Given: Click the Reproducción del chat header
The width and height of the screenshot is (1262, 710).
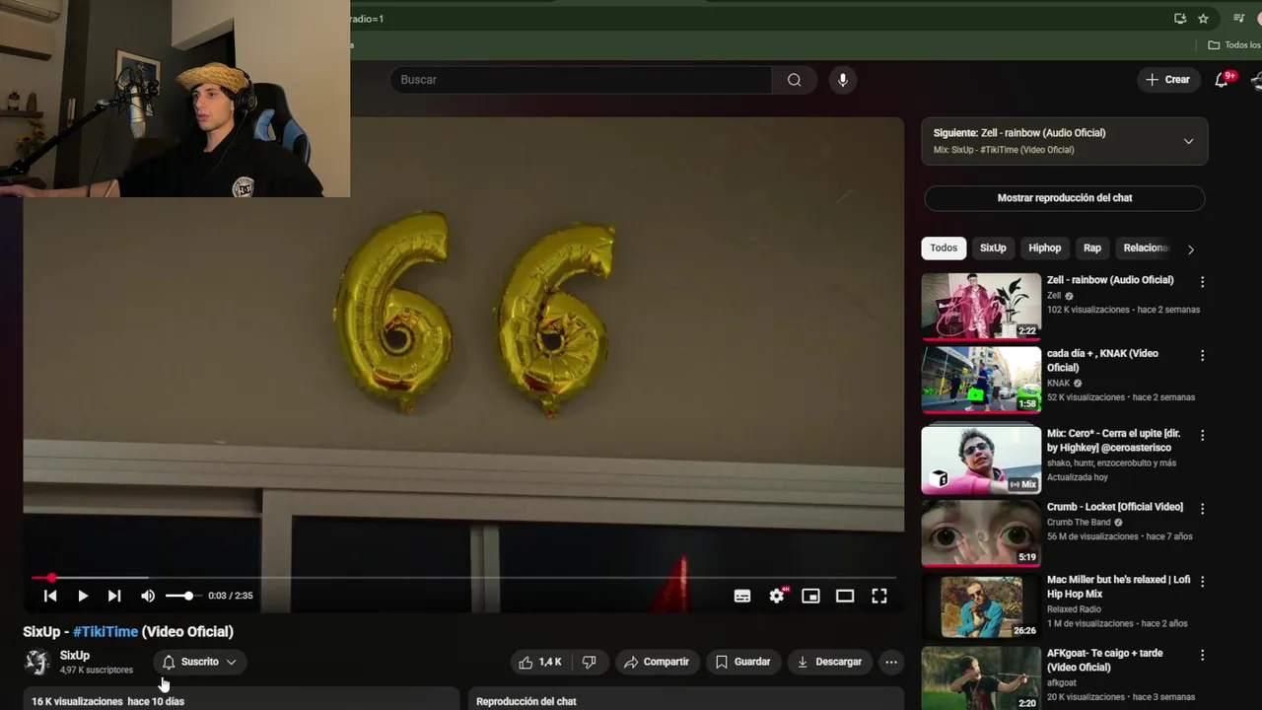Looking at the screenshot, I should [x=526, y=701].
